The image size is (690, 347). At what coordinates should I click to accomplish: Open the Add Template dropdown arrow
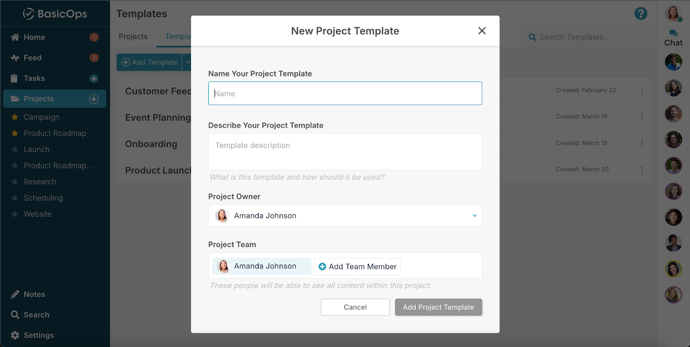(x=188, y=63)
